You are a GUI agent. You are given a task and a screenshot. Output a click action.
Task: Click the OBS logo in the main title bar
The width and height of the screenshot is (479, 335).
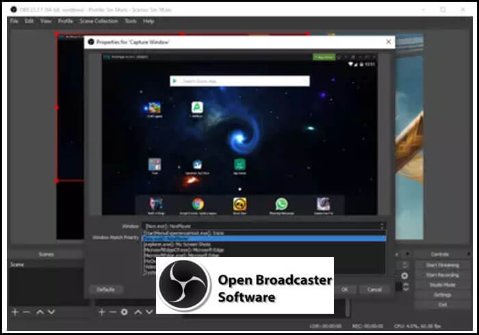pos(14,10)
